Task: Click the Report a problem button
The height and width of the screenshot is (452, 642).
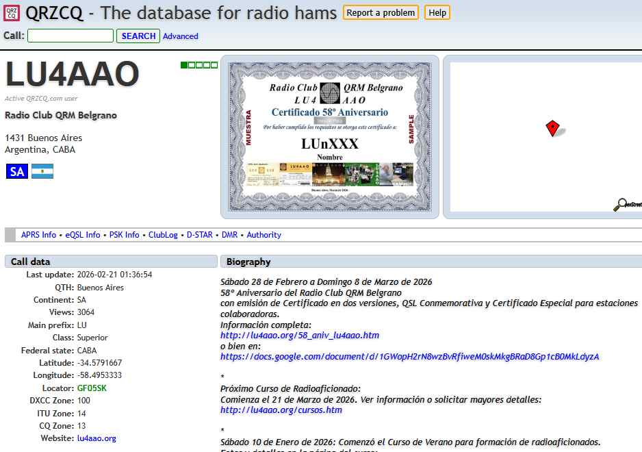Action: [381, 12]
